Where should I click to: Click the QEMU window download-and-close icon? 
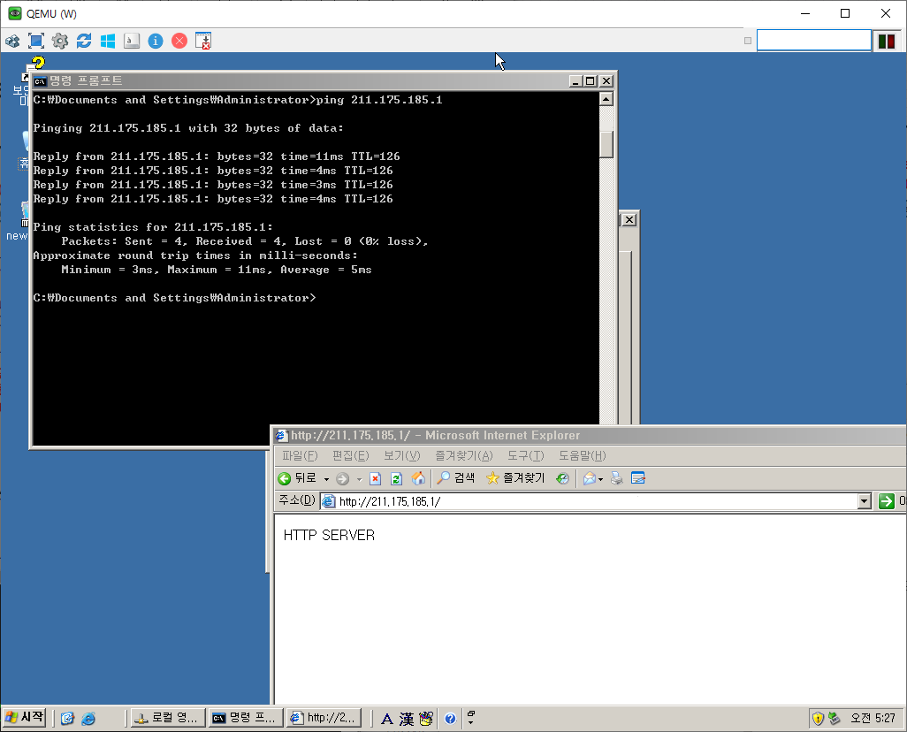(203, 41)
